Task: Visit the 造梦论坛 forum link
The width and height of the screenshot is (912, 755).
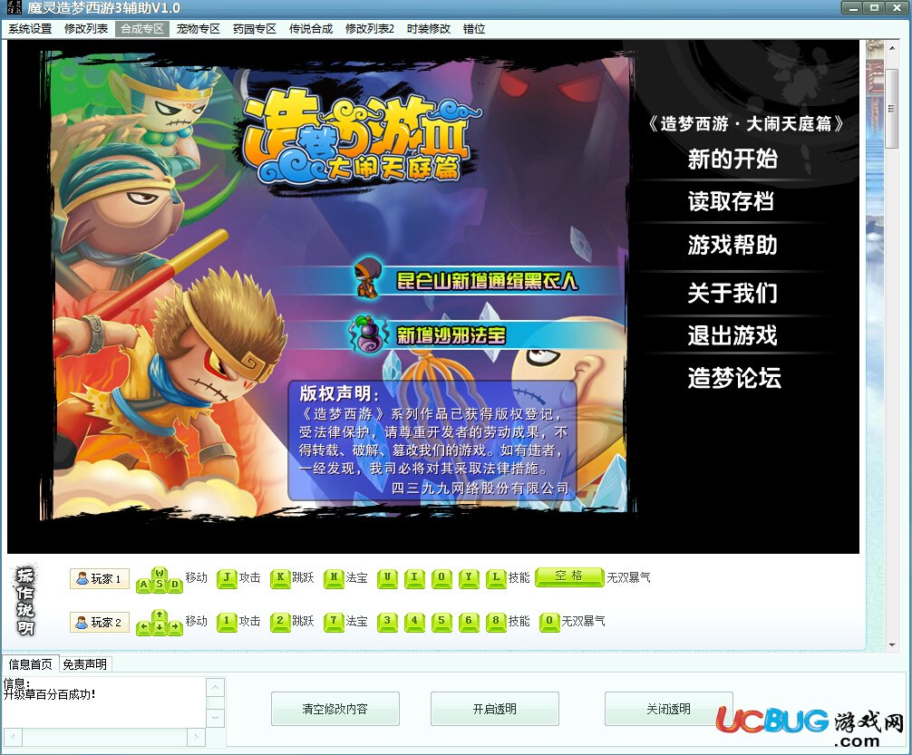Action: click(734, 377)
